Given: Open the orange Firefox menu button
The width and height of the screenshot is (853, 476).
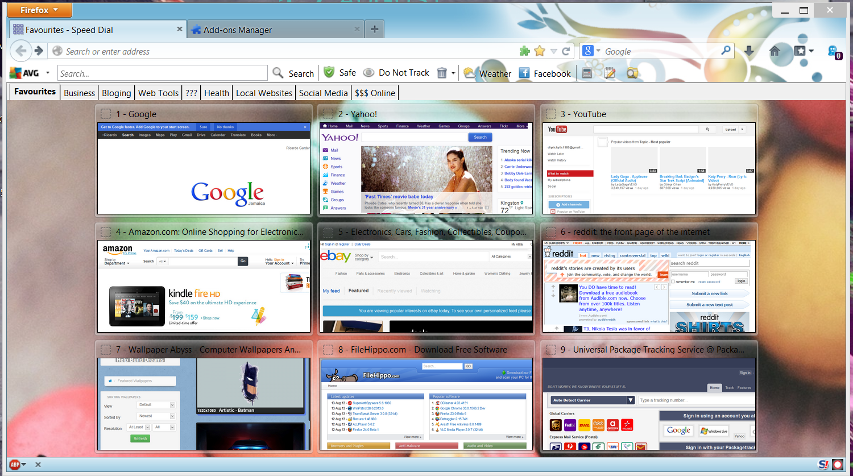Looking at the screenshot, I should pyautogui.click(x=40, y=10).
